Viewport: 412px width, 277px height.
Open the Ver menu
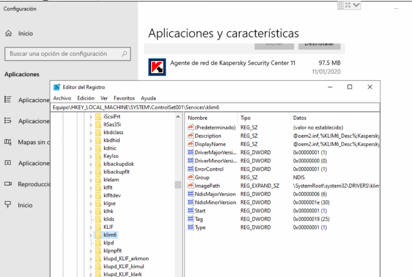104,98
